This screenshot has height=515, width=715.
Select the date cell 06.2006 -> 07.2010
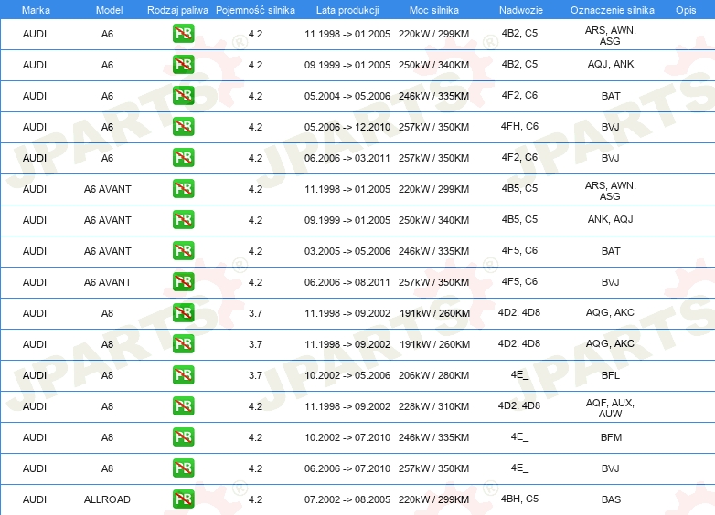347,468
